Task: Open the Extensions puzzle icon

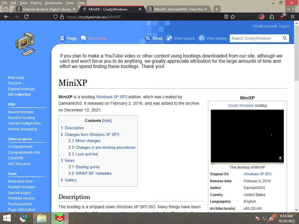Action: [x=272, y=17]
